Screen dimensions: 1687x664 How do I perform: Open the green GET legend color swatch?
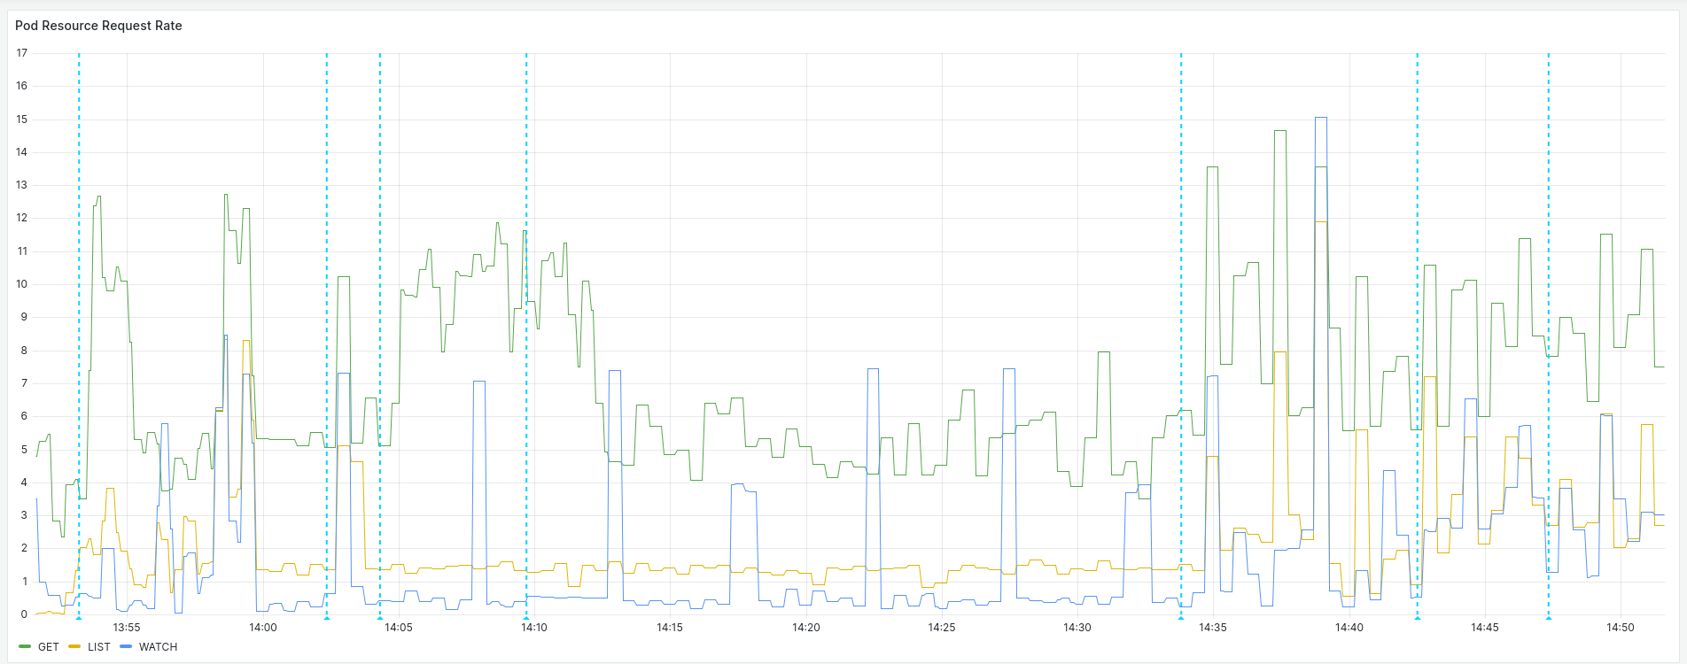pos(25,647)
